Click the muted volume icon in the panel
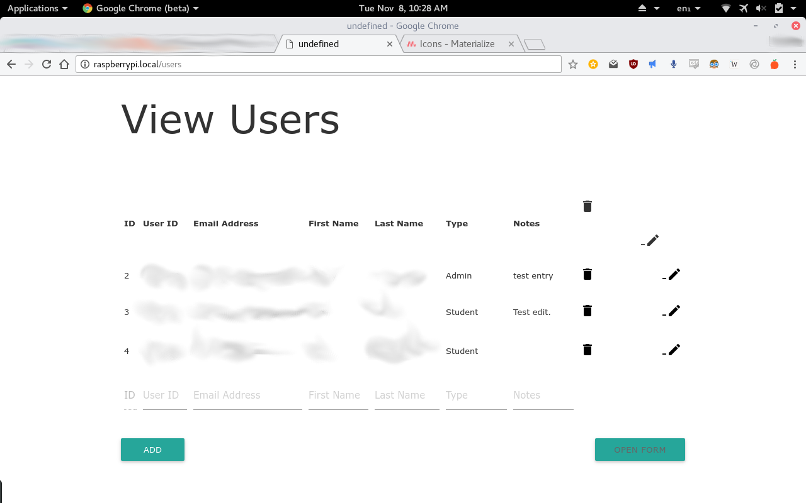Viewport: 806px width, 503px height. pos(761,8)
